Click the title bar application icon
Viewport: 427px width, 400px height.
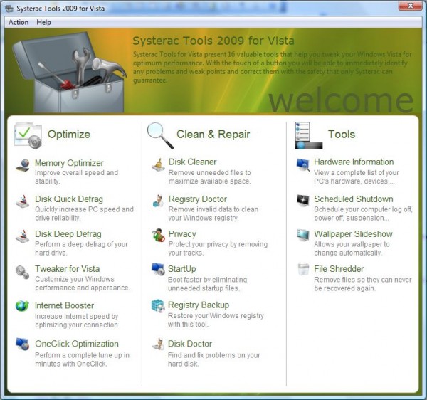coord(9,9)
